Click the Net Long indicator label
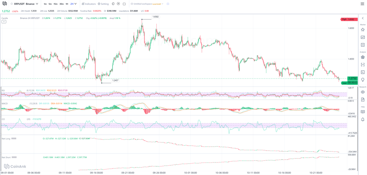This screenshot has width=367, height=175. (6, 138)
